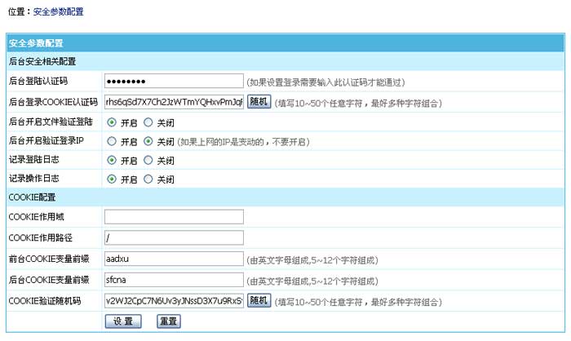Click the COOKIE作用路径 input field
571x341 pixels.
point(174,238)
